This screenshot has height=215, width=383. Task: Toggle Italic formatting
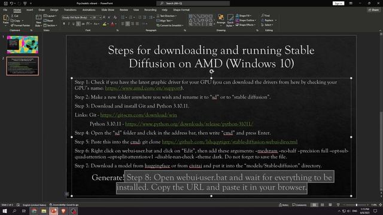(69, 24)
